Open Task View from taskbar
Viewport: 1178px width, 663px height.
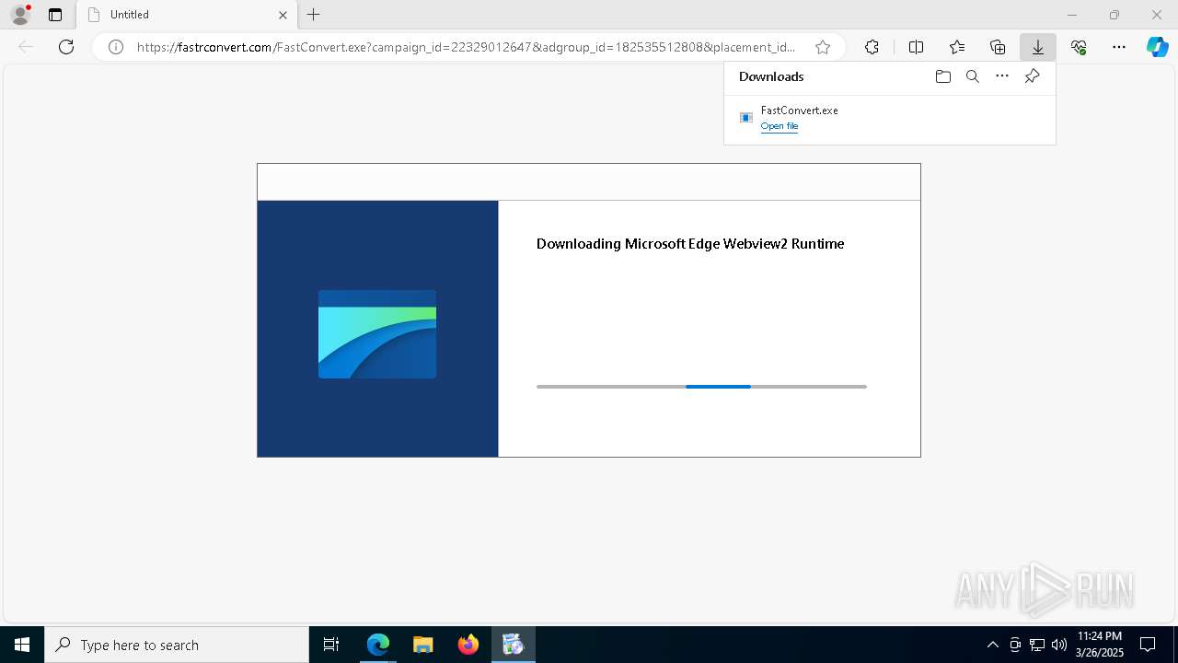(331, 645)
